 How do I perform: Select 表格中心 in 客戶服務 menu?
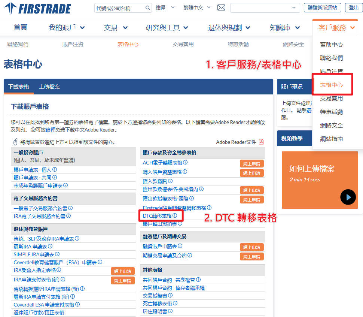point(331,85)
